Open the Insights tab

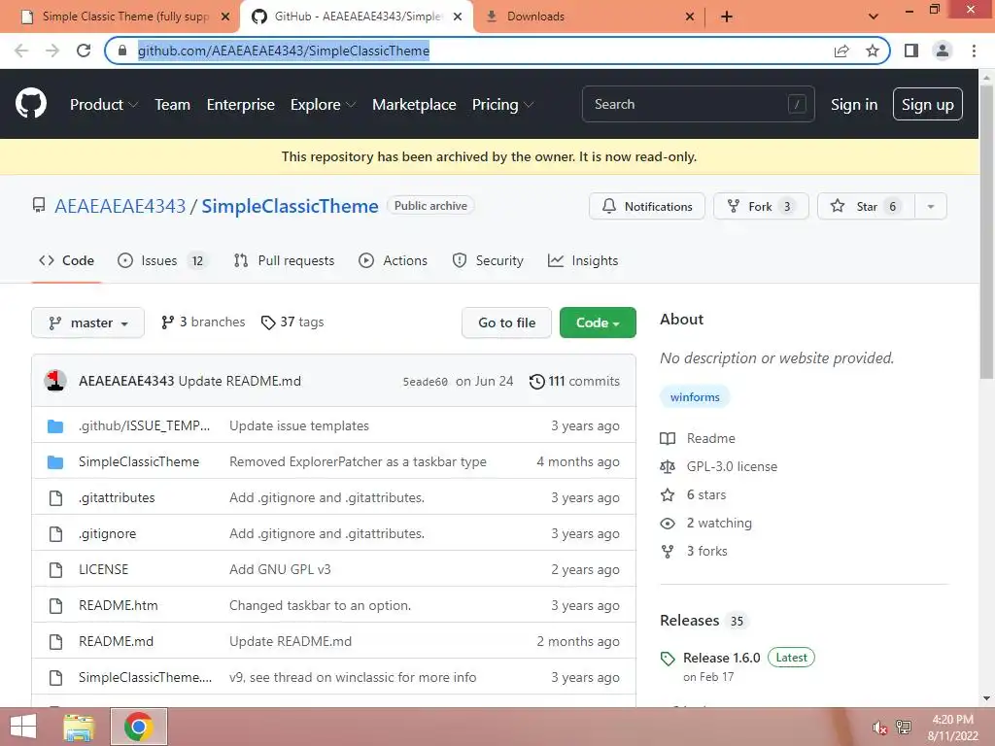pos(583,260)
